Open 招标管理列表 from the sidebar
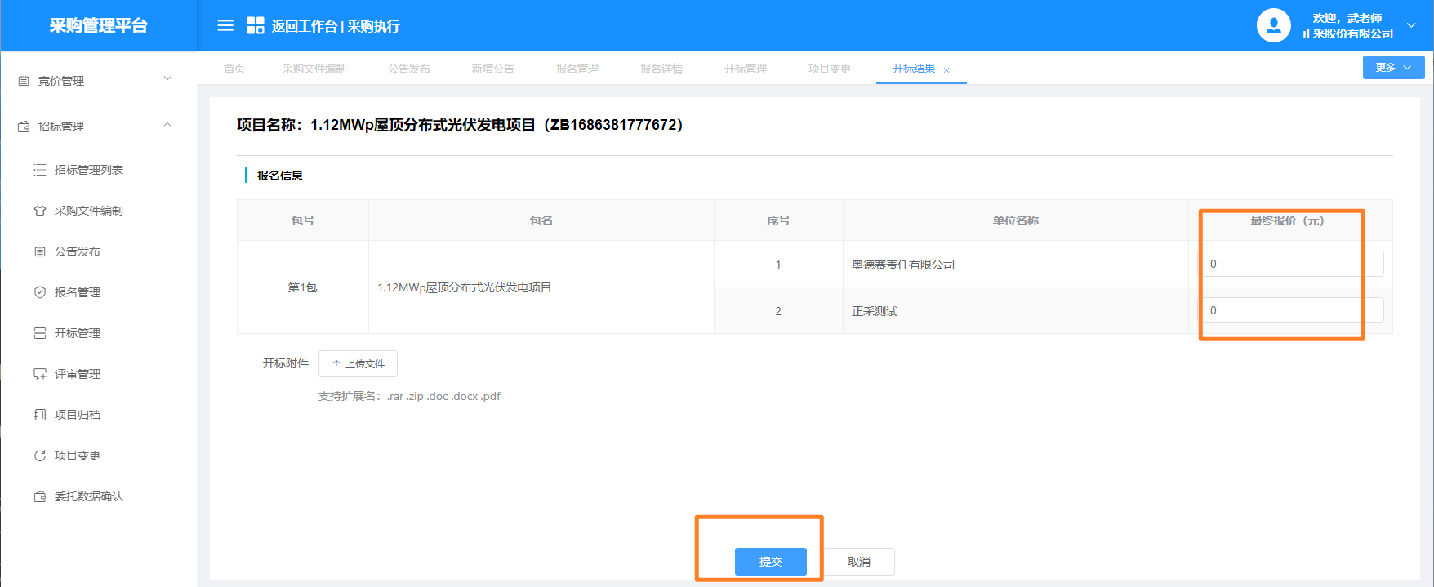Viewport: 1434px width, 587px height. (x=88, y=170)
